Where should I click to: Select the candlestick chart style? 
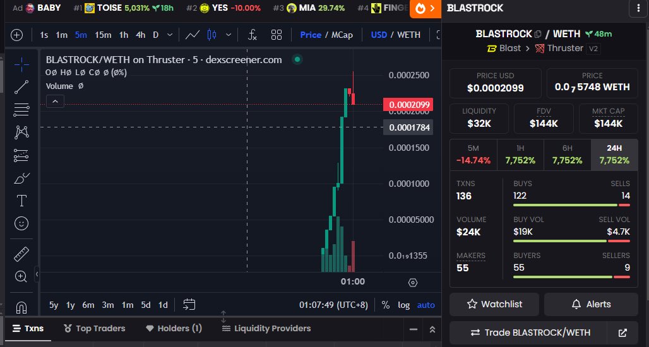point(212,35)
